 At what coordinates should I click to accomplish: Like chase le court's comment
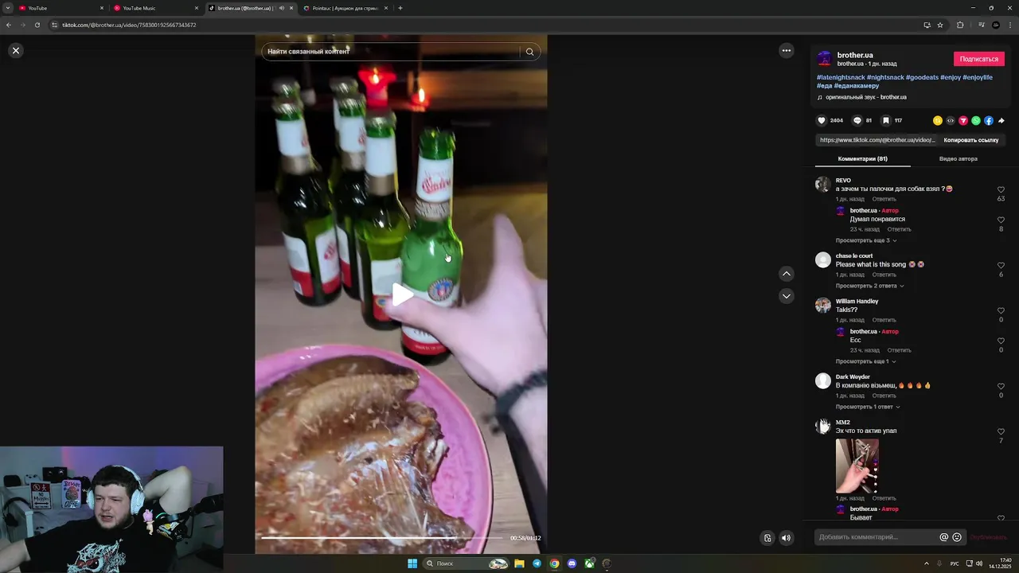pos(1001,266)
